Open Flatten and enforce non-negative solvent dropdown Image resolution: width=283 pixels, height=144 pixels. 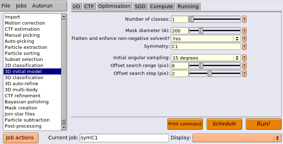pos(206,38)
